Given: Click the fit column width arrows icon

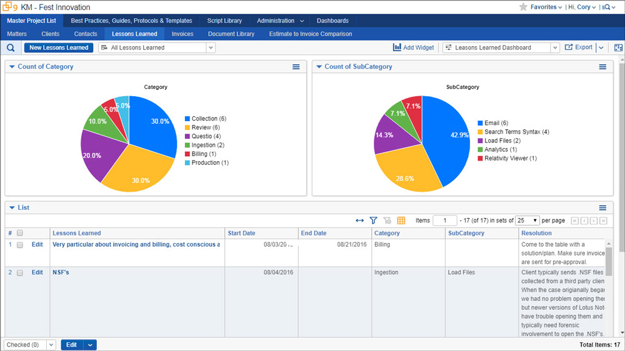Looking at the screenshot, I should [359, 220].
